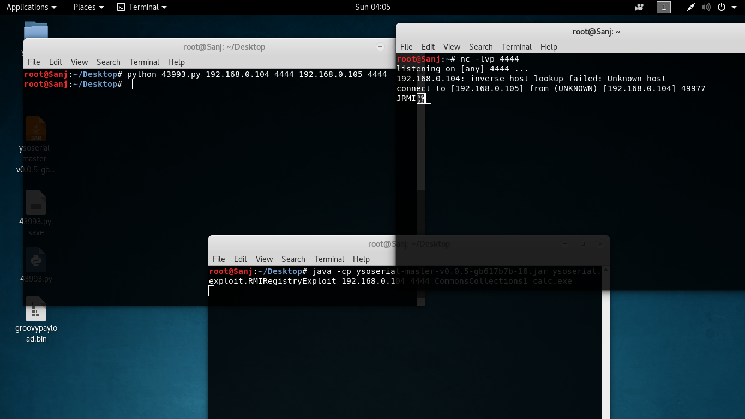
Task: Click the scrollbar of the ysoserial java terminal
Action: 605,343
